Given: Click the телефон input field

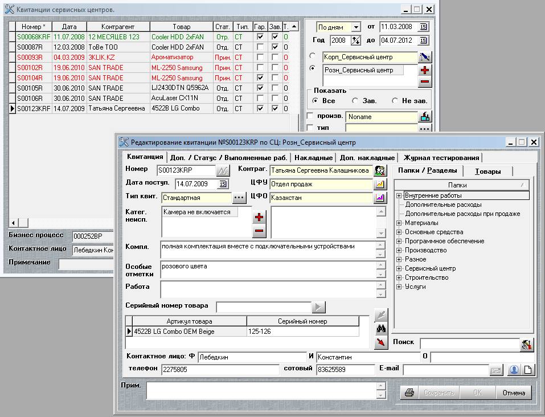Looking at the screenshot, I should [220, 370].
